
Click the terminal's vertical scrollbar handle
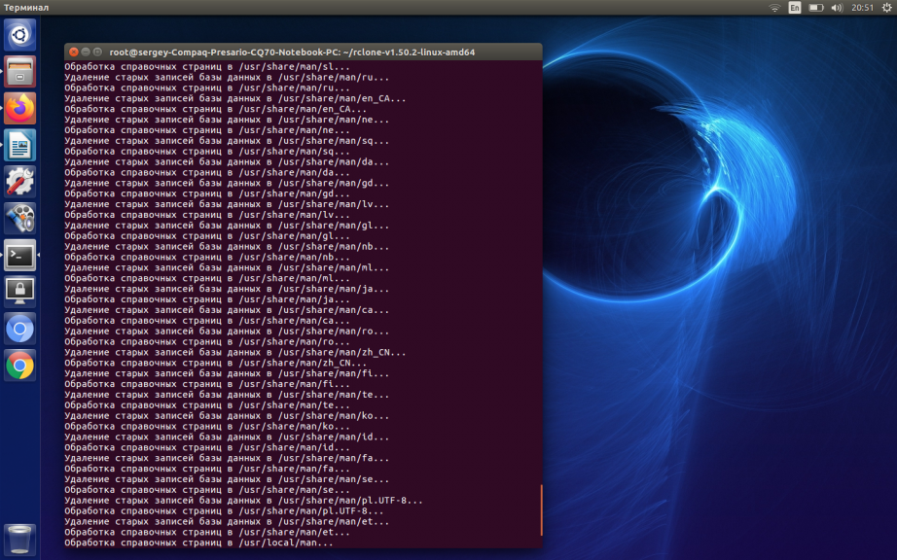(x=540, y=516)
